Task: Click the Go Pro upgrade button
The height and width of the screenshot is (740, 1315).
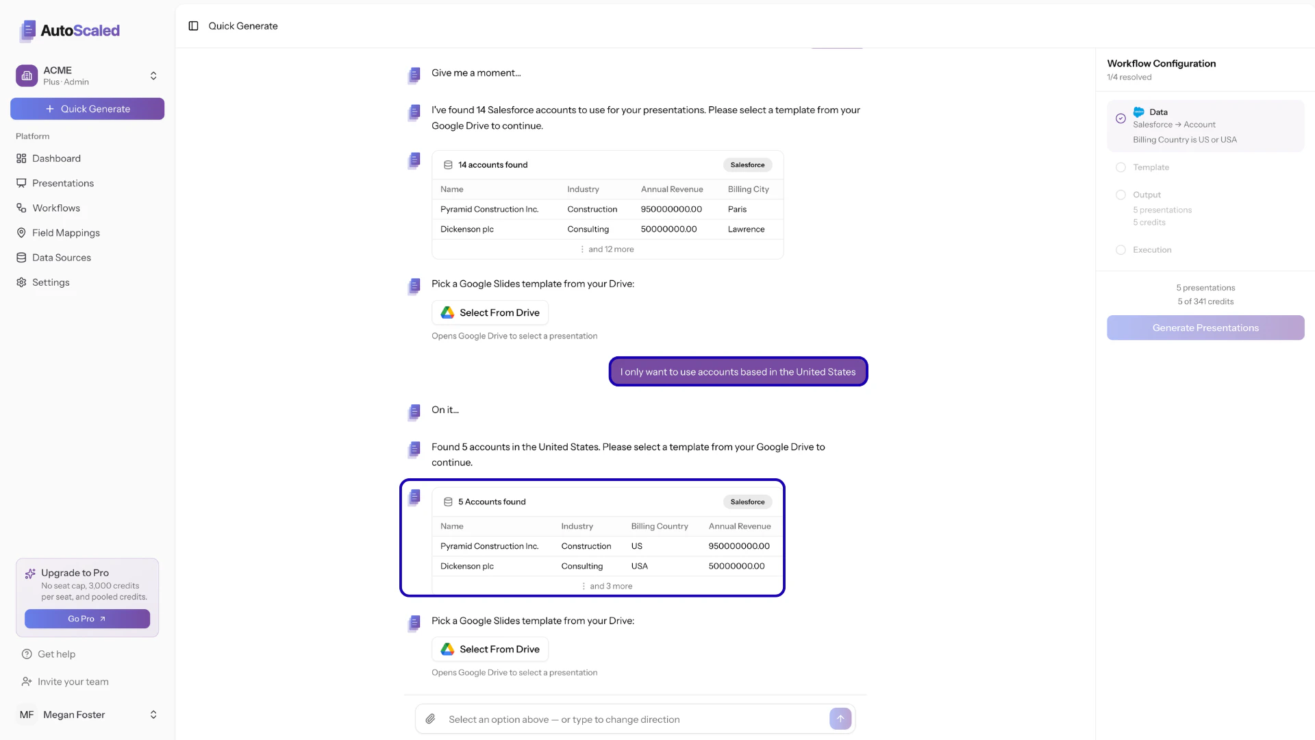Action: click(x=87, y=619)
